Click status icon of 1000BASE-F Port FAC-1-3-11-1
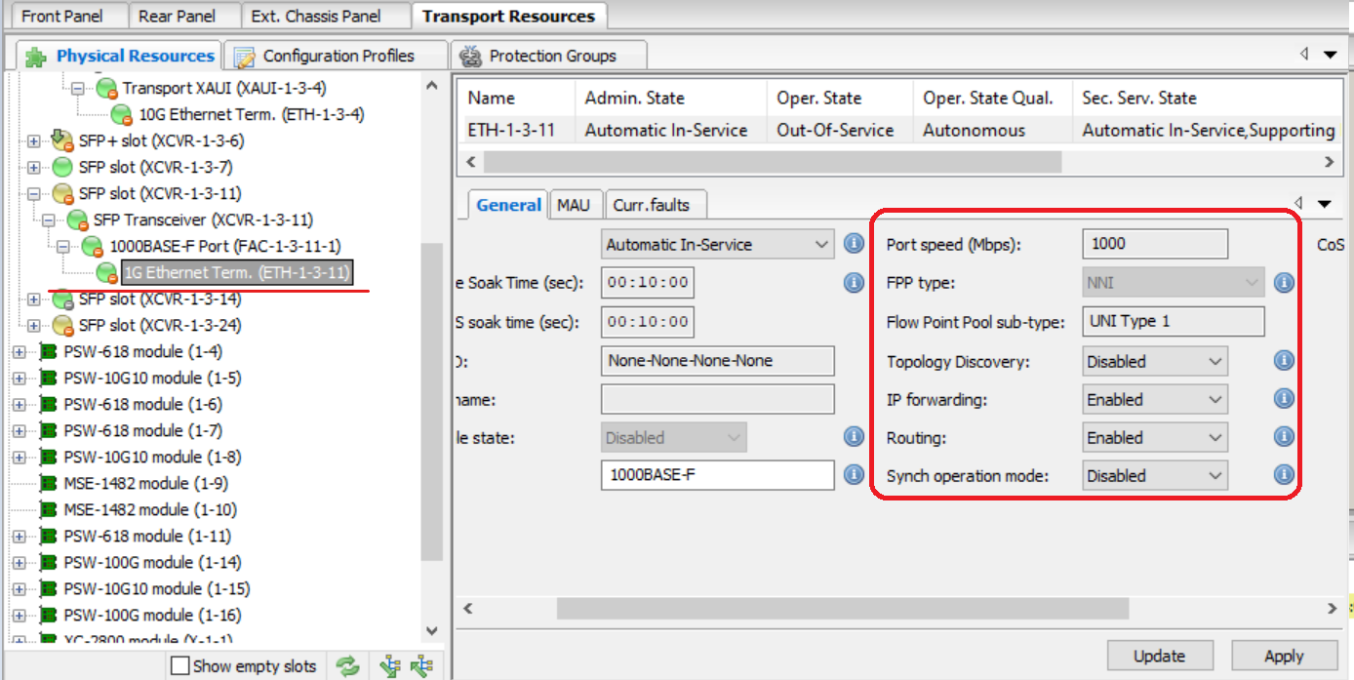 click(93, 247)
